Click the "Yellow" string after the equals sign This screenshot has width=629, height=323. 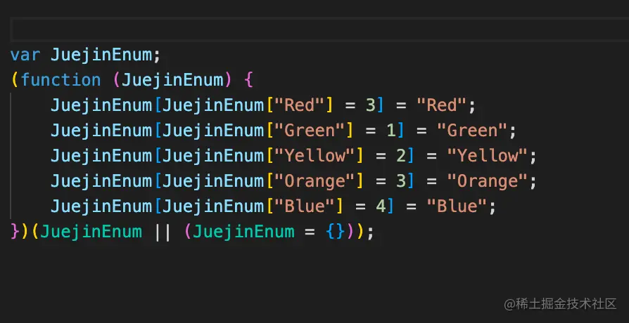(x=488, y=156)
